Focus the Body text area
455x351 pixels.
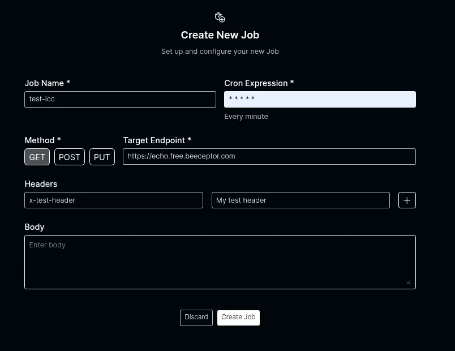point(220,262)
